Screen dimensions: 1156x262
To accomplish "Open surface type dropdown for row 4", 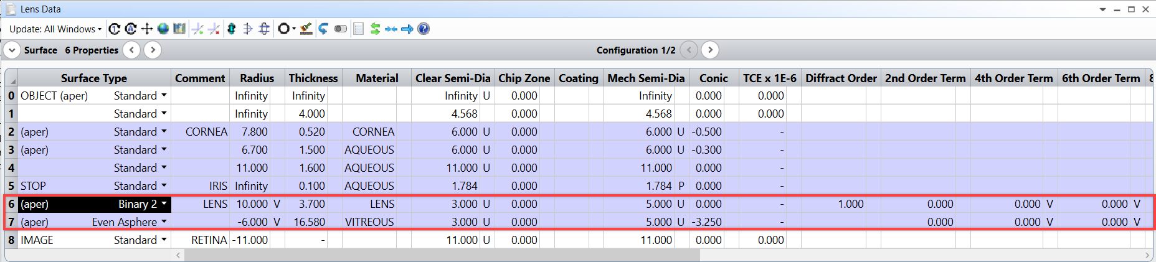I will pyautogui.click(x=164, y=167).
